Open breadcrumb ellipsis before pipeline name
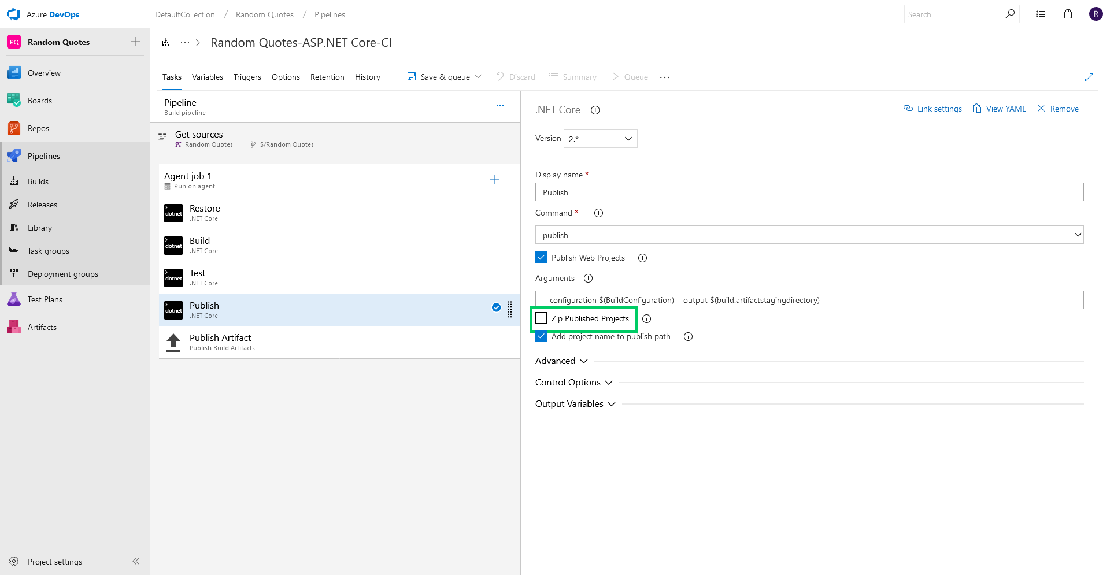 185,43
